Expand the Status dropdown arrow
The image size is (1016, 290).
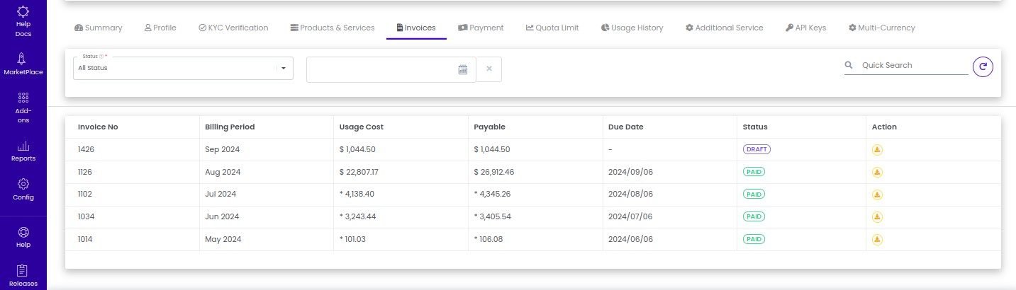[284, 68]
